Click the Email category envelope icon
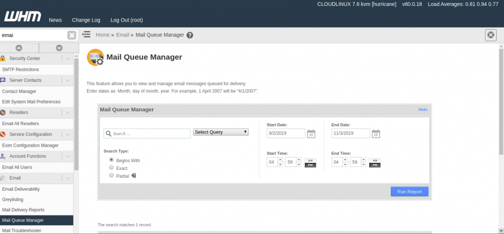The height and width of the screenshot is (234, 504). pyautogui.click(x=3, y=178)
